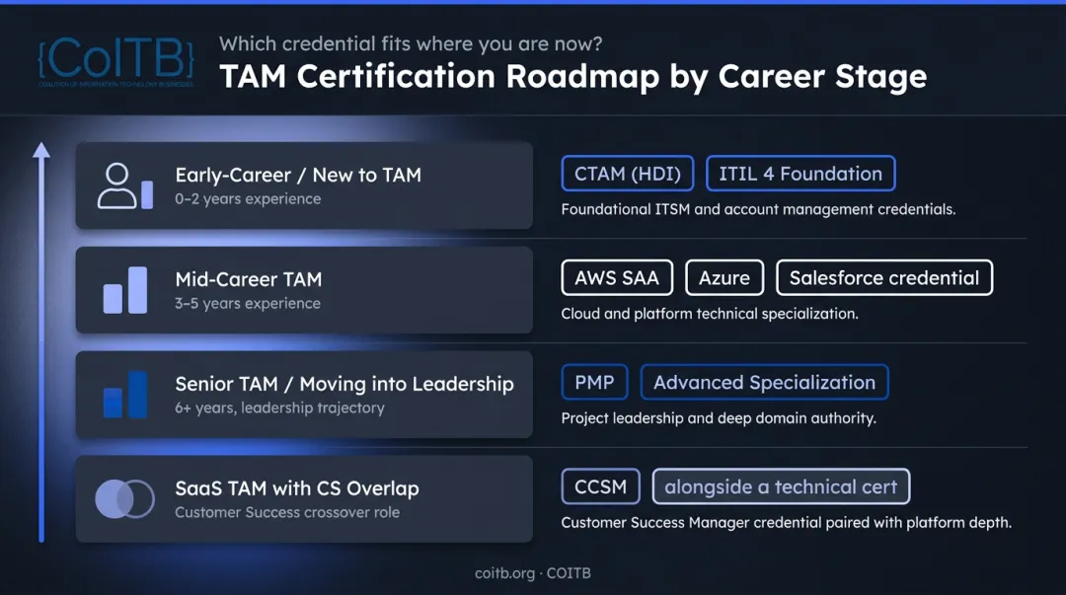
Task: Choose the Azure badge
Action: tap(724, 277)
